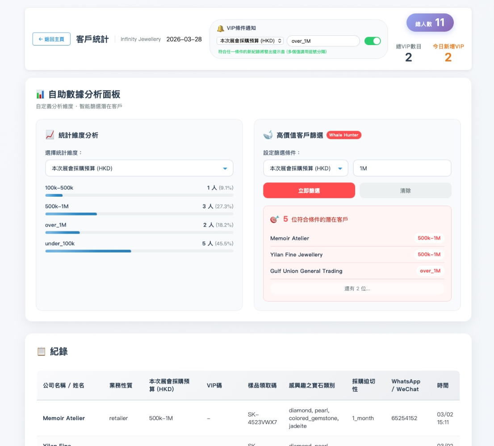Click the Infinity Jewellery label in header

click(x=141, y=39)
